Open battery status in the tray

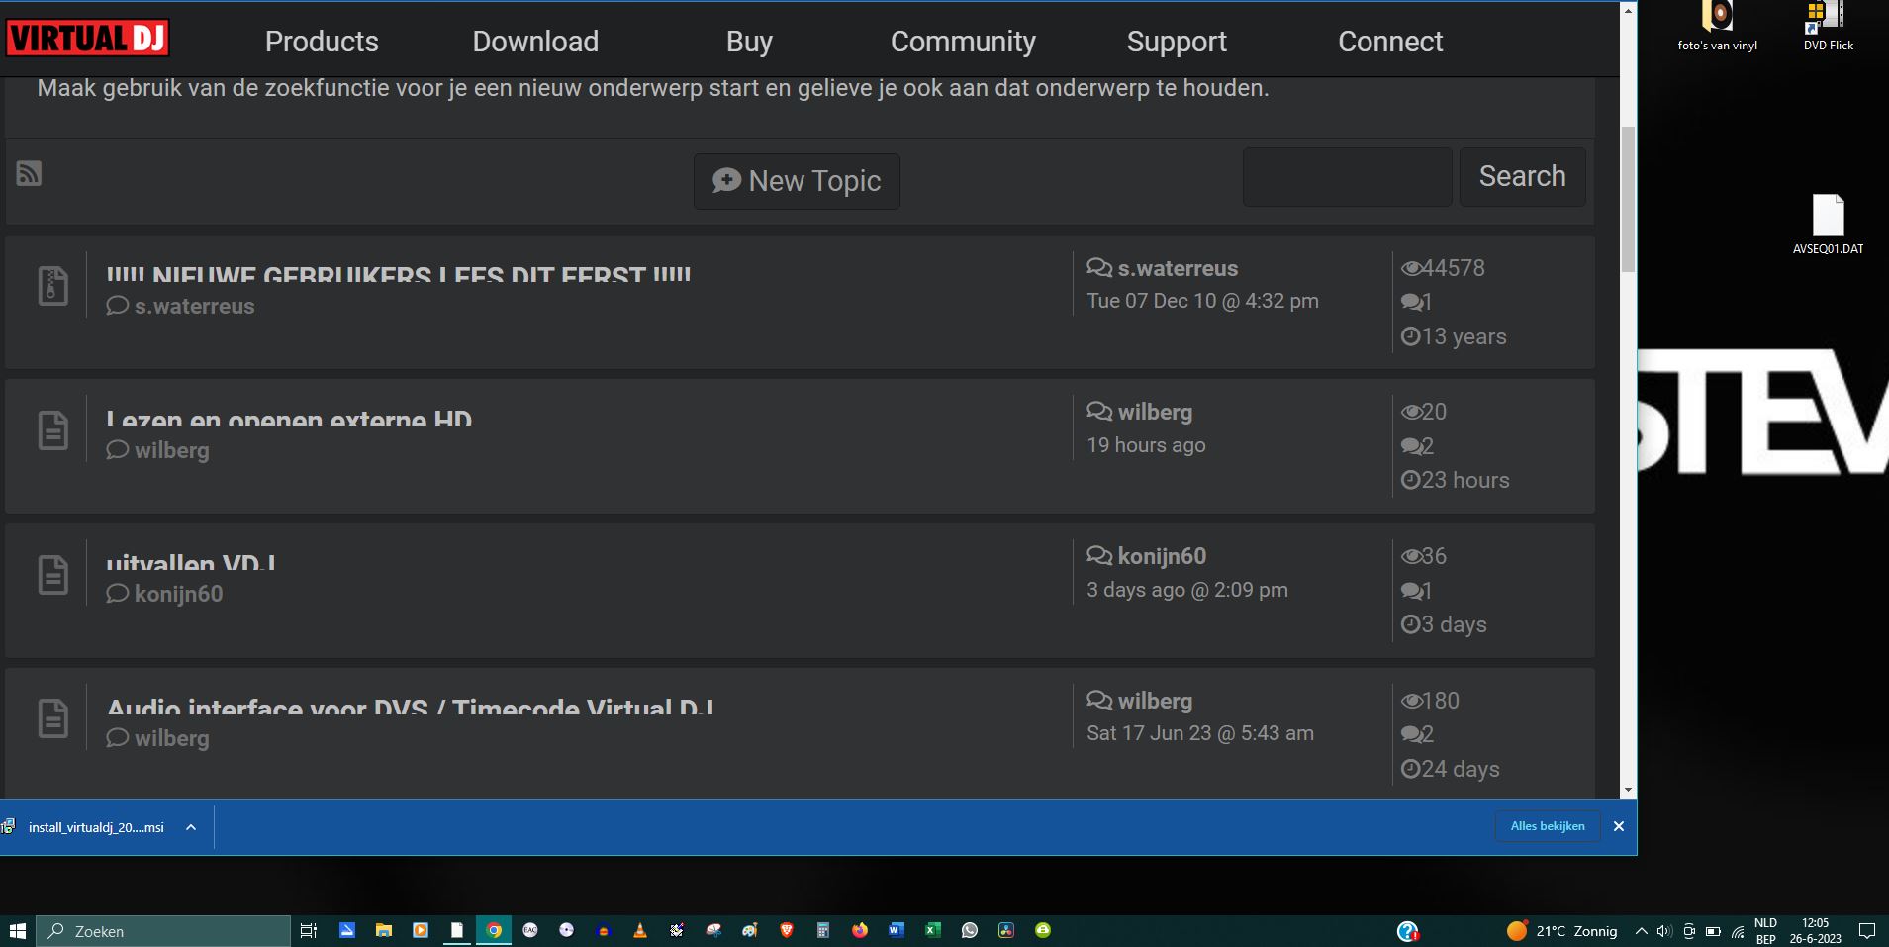coord(1713,931)
